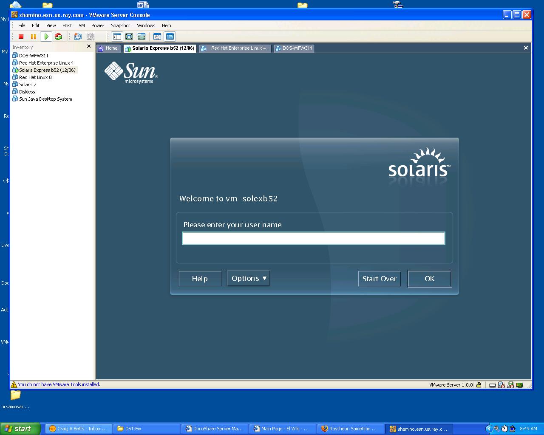Click the Take Snapshot toolbar icon
This screenshot has width=544, height=435.
pyautogui.click(x=78, y=37)
